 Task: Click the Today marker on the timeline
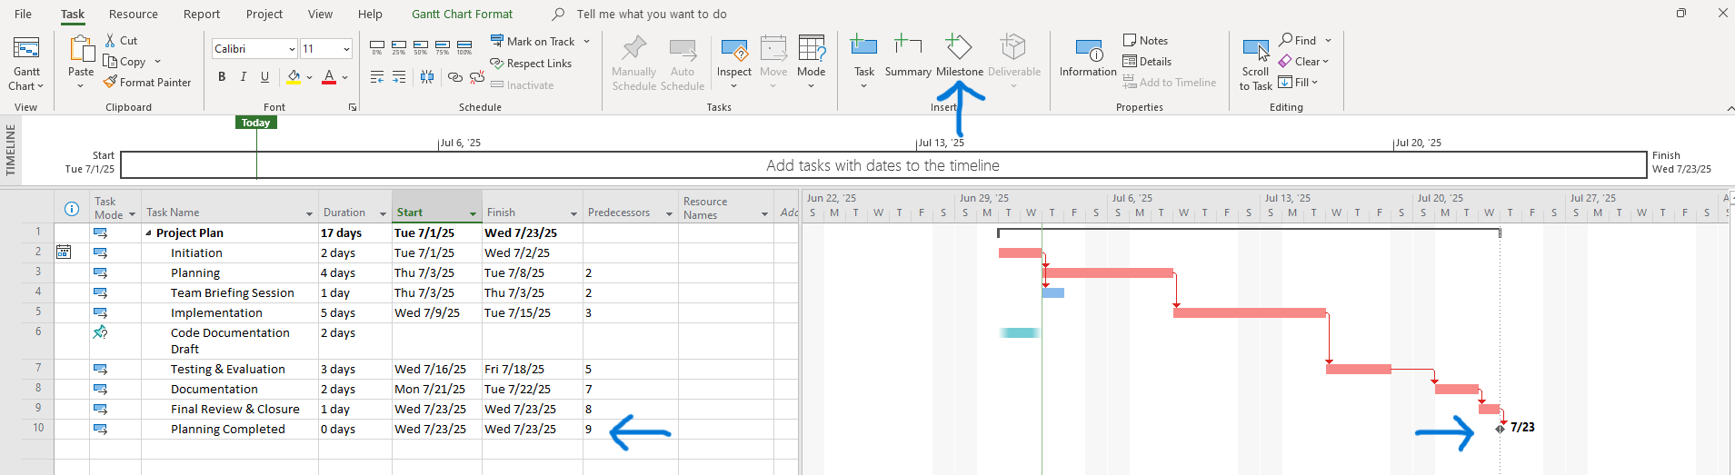coord(255,123)
